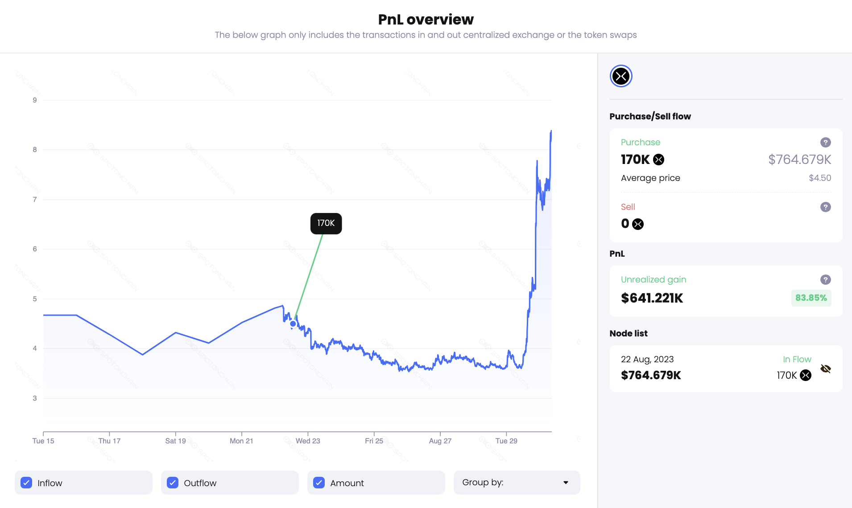Click the 170K tooltip label on the chart

pos(326,223)
